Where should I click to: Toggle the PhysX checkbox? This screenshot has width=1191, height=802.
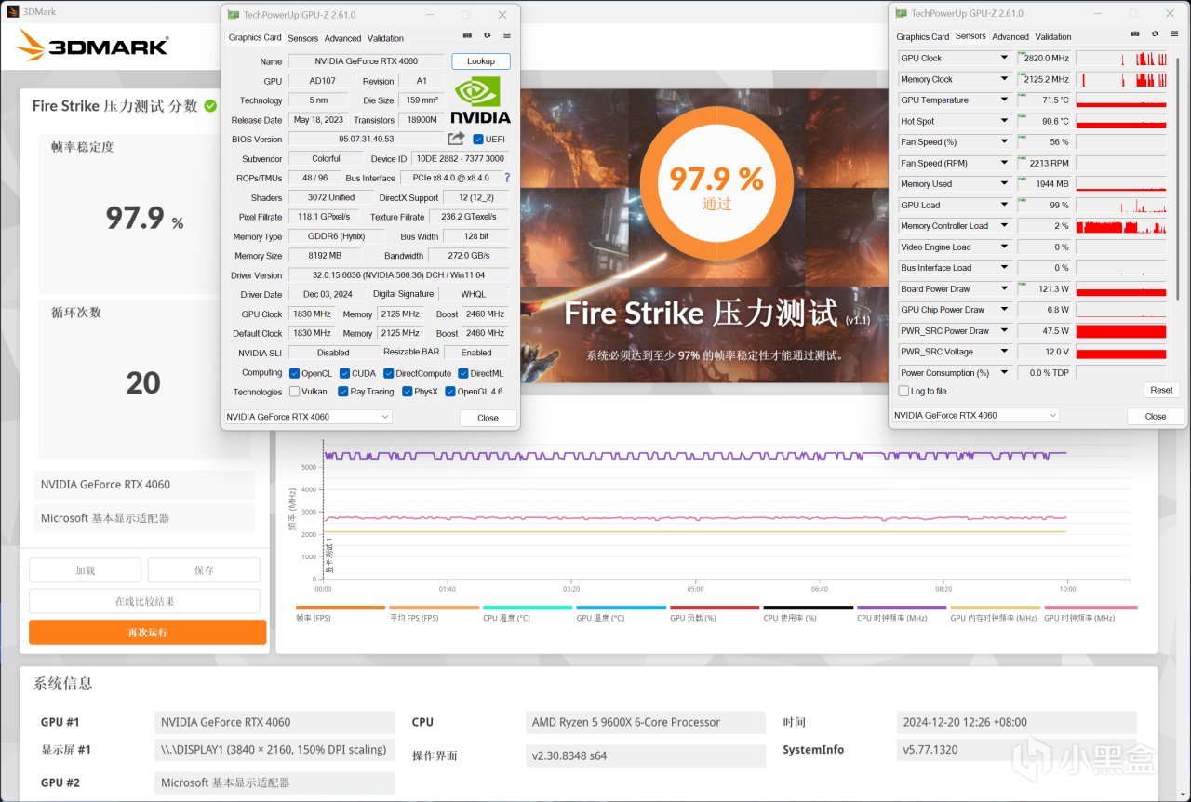[x=408, y=392]
